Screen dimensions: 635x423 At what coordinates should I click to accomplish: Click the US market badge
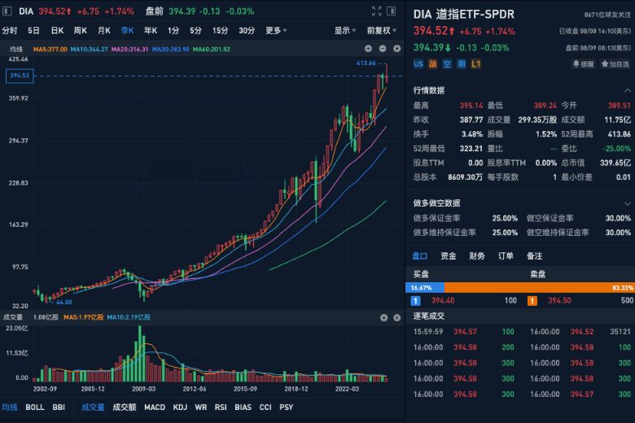click(x=418, y=64)
